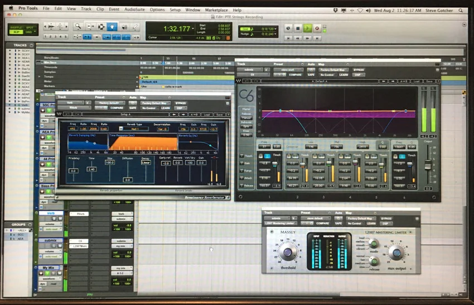Click the Massey threshold knob
474x305 pixels.
[x=287, y=252]
